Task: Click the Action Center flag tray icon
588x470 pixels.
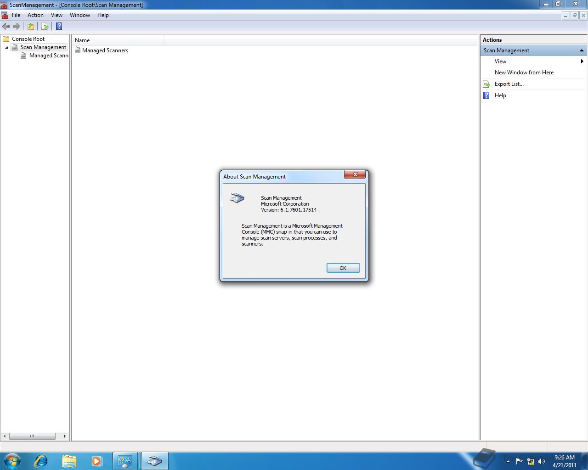Action: point(520,461)
